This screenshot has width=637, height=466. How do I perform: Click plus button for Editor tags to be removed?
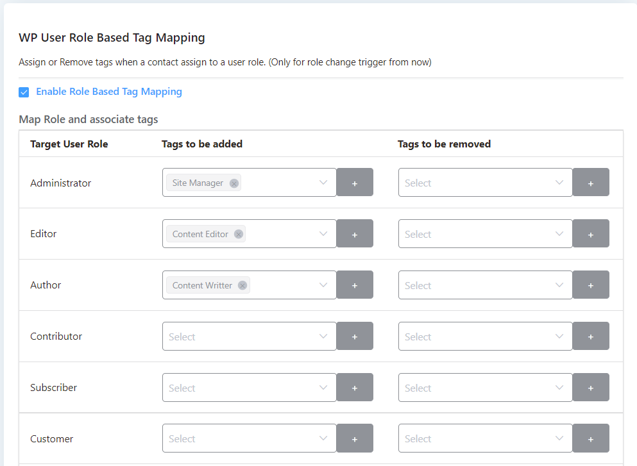(x=591, y=234)
